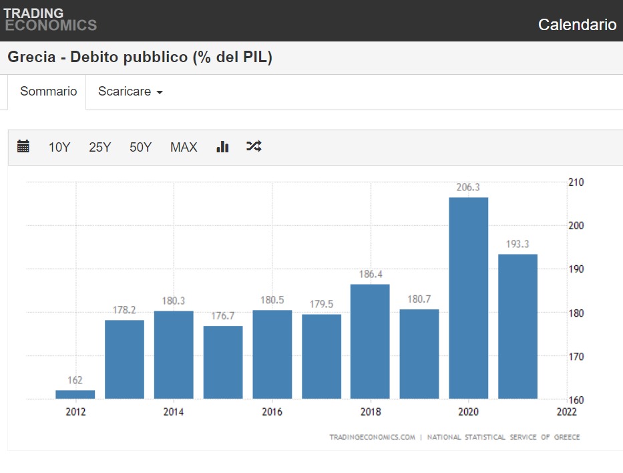Select the bar chart type icon
Image resolution: width=623 pixels, height=473 pixels.
click(x=222, y=146)
